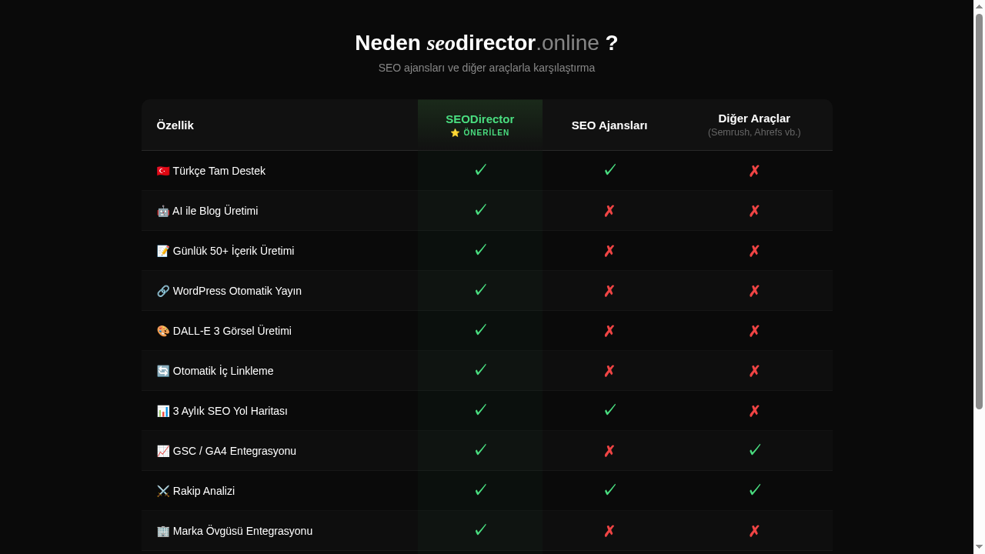Click the SEODirector column header
This screenshot has height=554, width=985.
click(x=479, y=119)
